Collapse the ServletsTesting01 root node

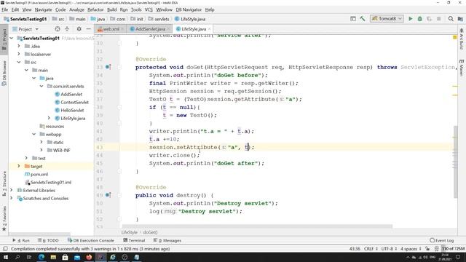[x=12, y=39]
